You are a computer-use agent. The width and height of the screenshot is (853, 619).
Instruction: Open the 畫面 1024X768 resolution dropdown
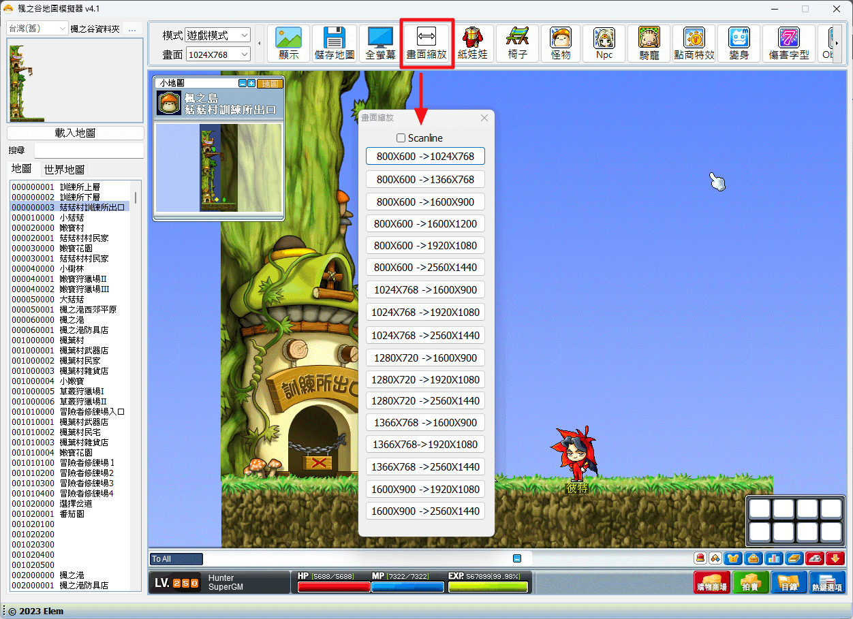pos(218,54)
